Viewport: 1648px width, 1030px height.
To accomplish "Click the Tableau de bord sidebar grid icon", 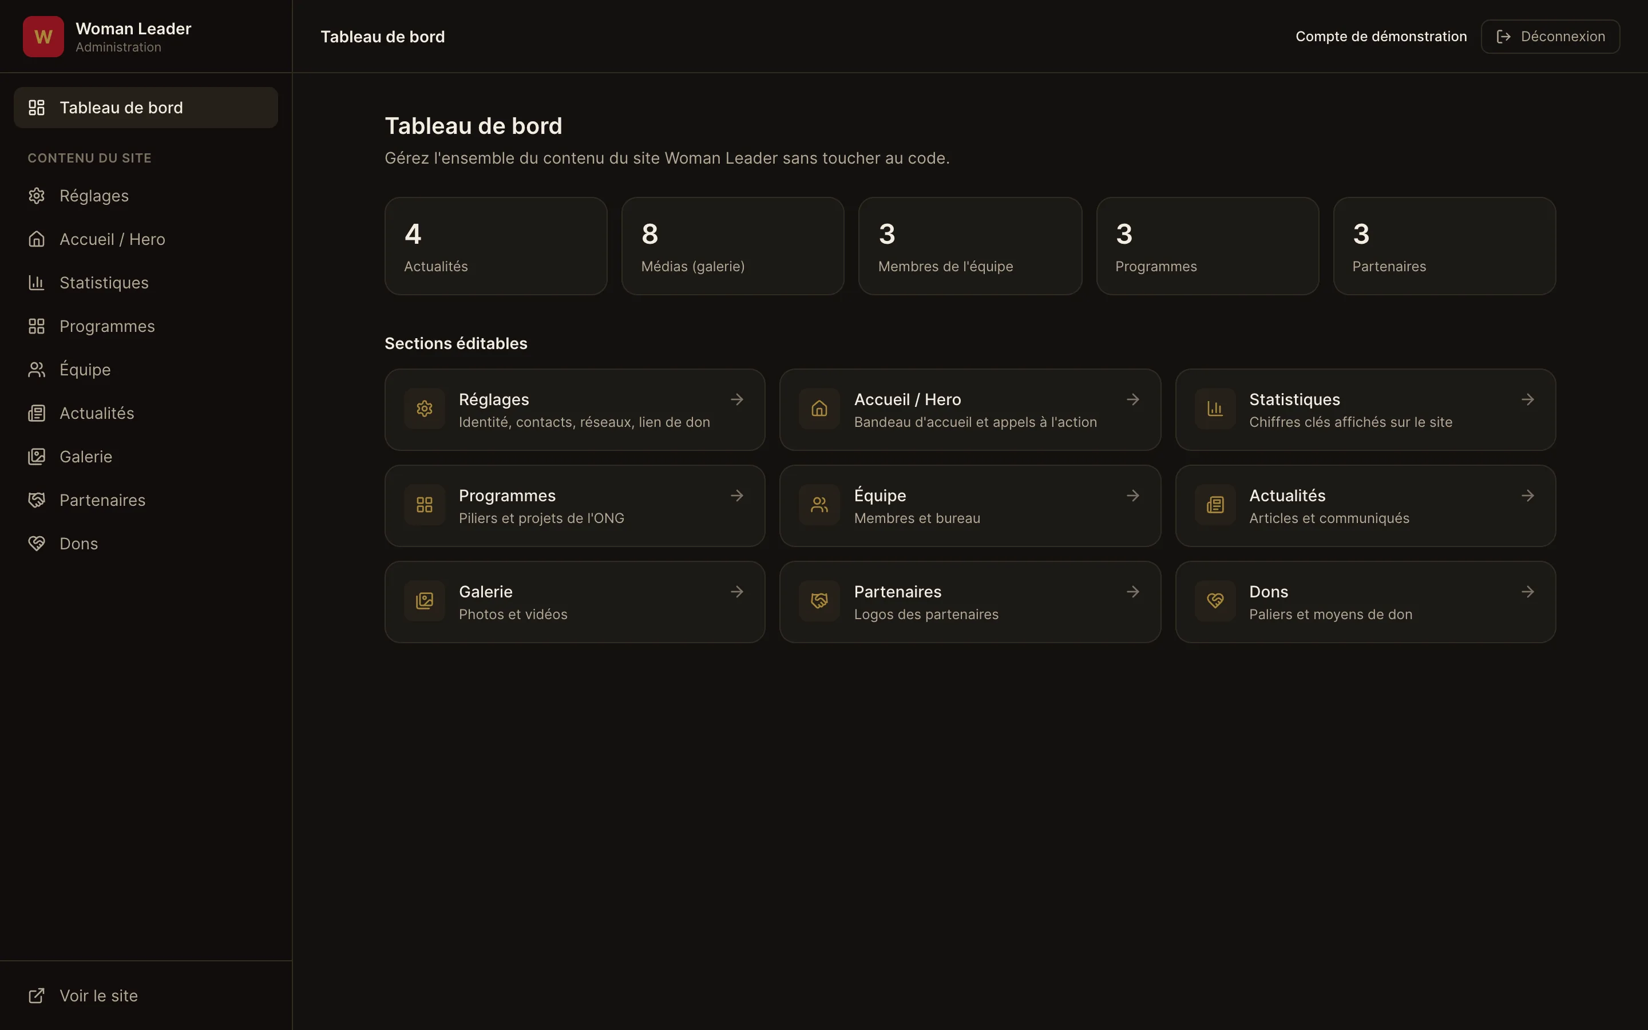I will [x=37, y=108].
